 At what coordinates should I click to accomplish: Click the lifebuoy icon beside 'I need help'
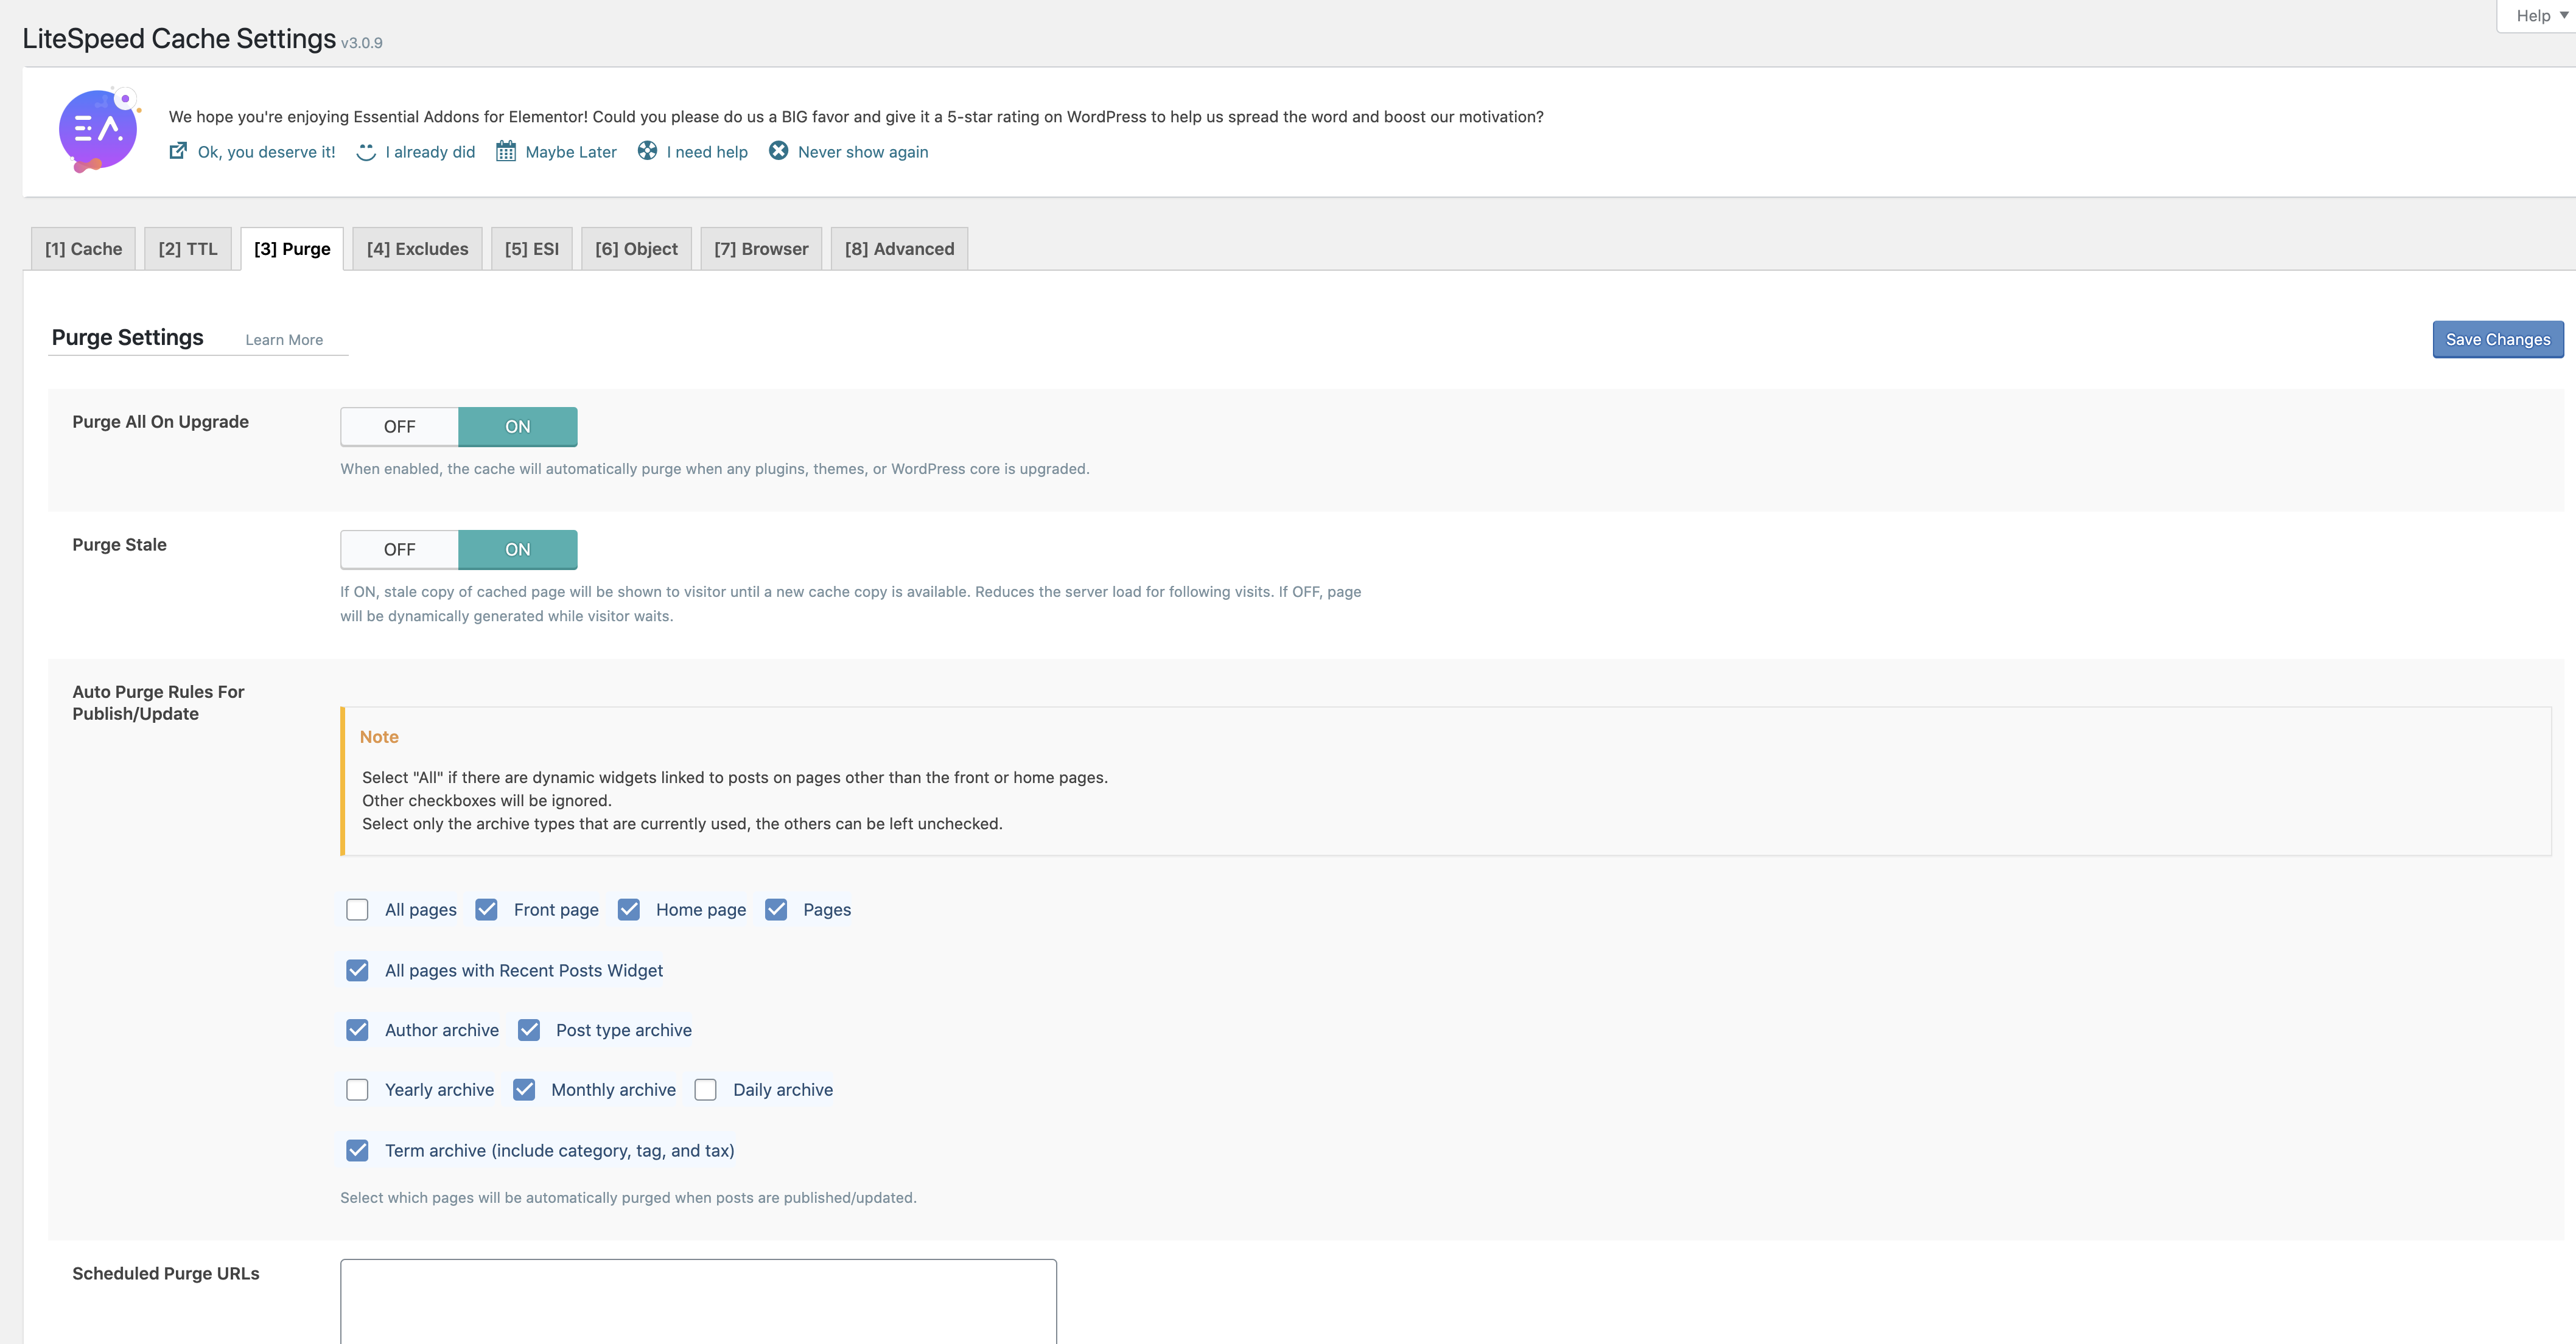pyautogui.click(x=647, y=151)
